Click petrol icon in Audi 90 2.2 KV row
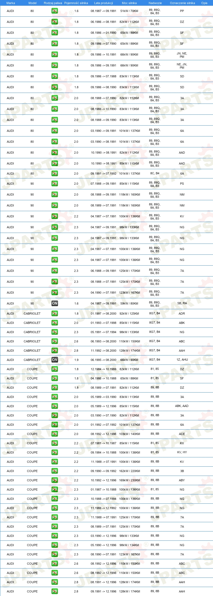Viewport: 213px width, 596px height. 55,216
